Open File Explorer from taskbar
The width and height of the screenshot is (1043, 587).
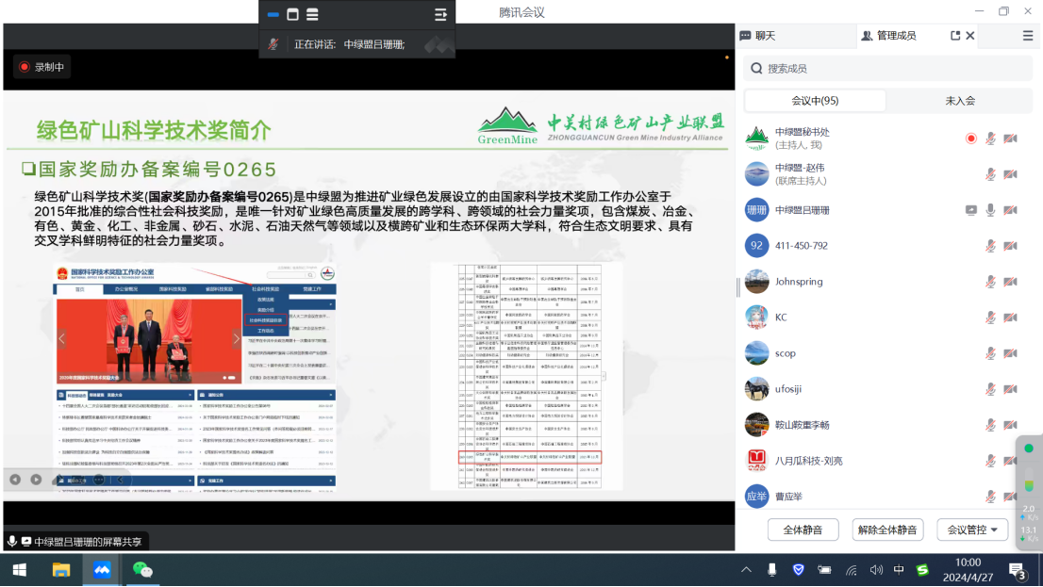click(61, 570)
